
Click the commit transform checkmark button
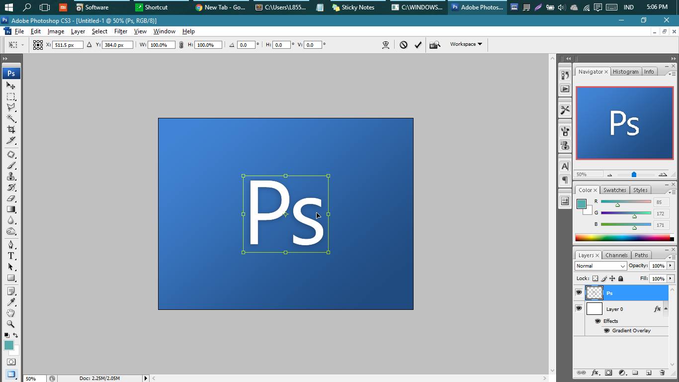pos(418,44)
